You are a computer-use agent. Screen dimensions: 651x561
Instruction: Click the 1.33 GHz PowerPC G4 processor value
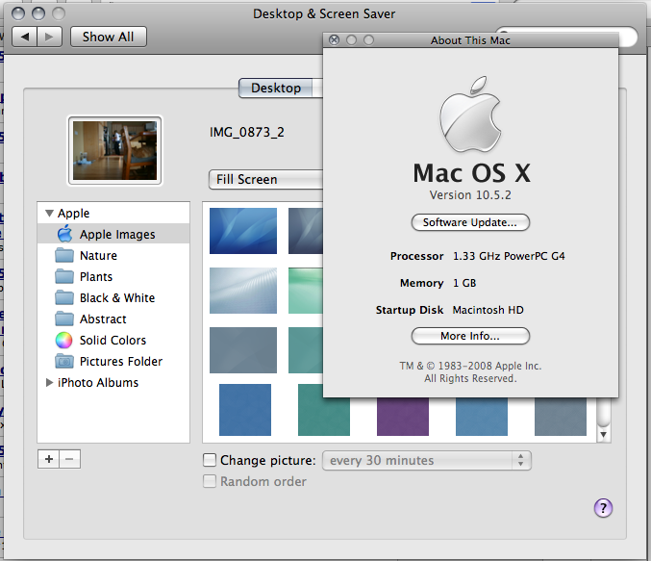(x=509, y=256)
